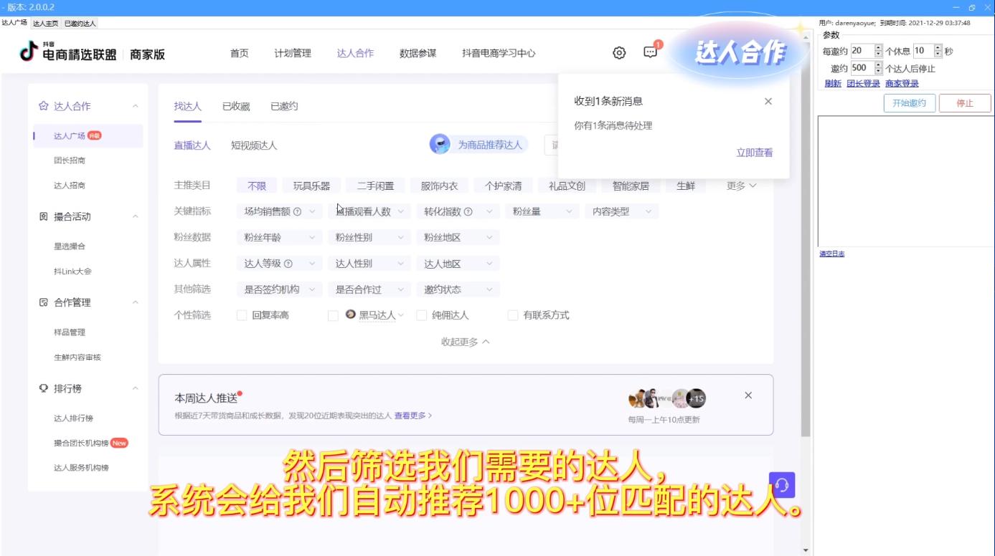Select the 达人合作 sidebar section icon

coord(45,105)
